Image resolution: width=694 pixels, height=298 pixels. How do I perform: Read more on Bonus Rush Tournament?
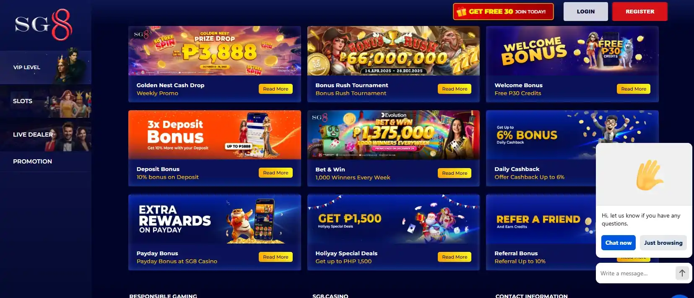tap(455, 89)
